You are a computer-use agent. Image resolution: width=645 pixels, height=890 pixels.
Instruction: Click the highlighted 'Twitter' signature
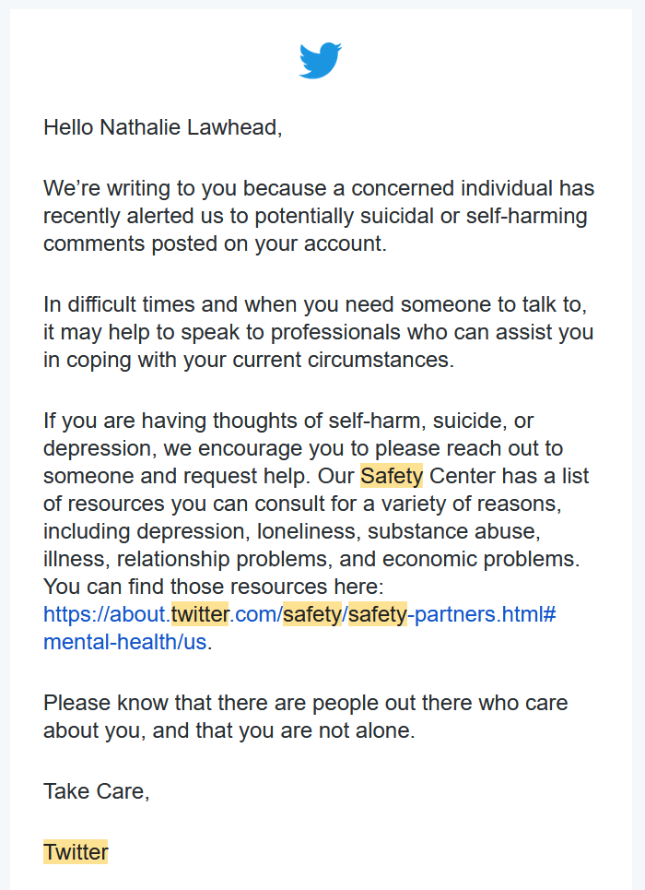pyautogui.click(x=76, y=852)
